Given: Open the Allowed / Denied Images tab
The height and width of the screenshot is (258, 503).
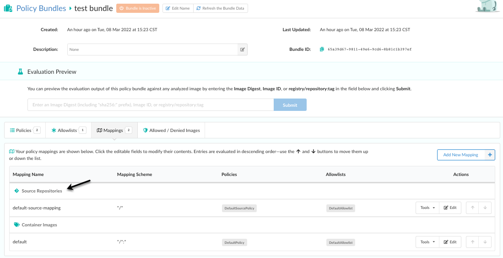Looking at the screenshot, I should [172, 130].
